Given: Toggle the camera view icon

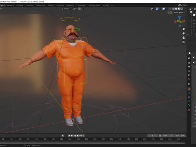Looking at the screenshot, I should [x=183, y=38].
